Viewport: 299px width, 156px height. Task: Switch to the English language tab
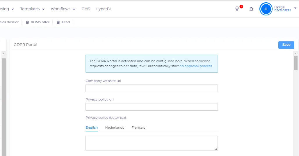[92, 128]
